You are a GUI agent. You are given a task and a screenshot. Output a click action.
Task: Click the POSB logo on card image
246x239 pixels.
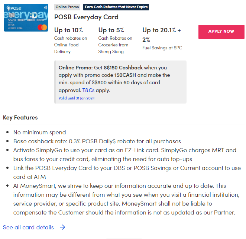pos(13,7)
